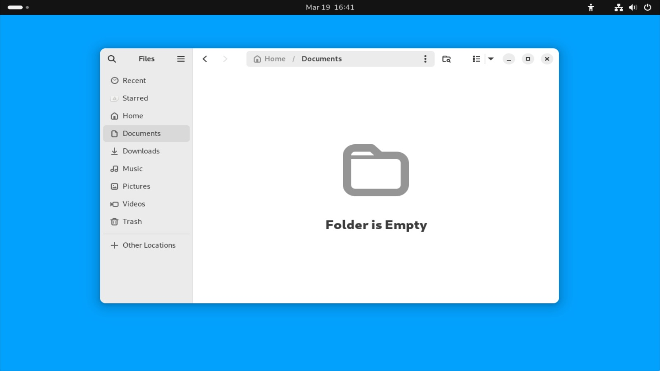
Task: Switch selection to the Pictures folder
Action: [x=136, y=186]
